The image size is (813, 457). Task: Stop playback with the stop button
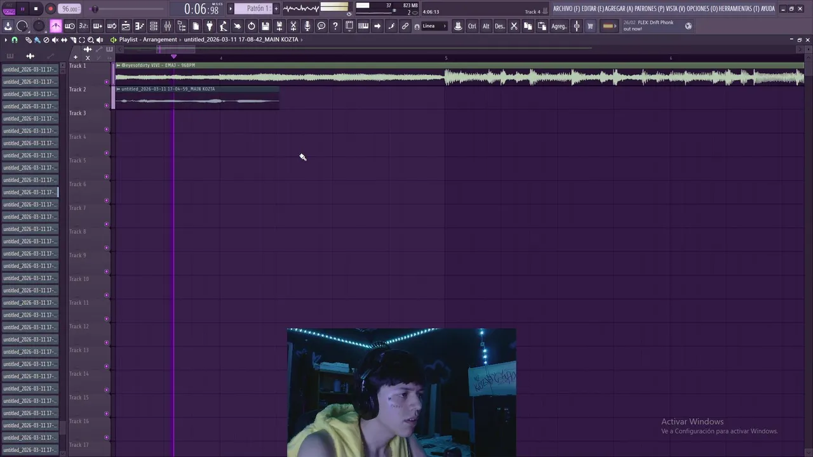(x=36, y=9)
